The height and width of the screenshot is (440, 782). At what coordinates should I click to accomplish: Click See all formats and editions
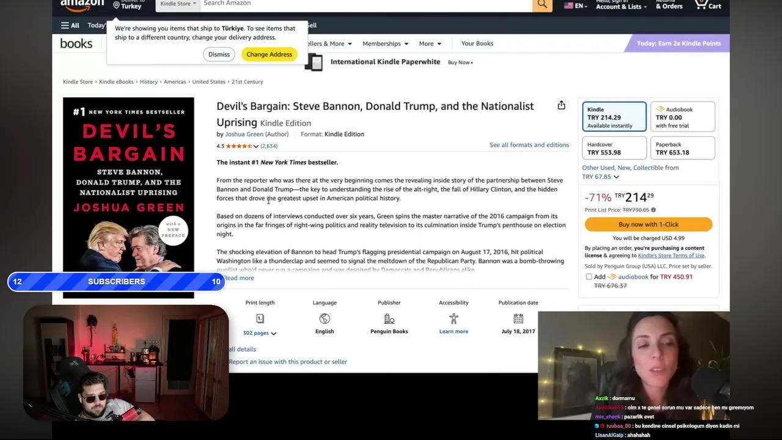tap(529, 145)
